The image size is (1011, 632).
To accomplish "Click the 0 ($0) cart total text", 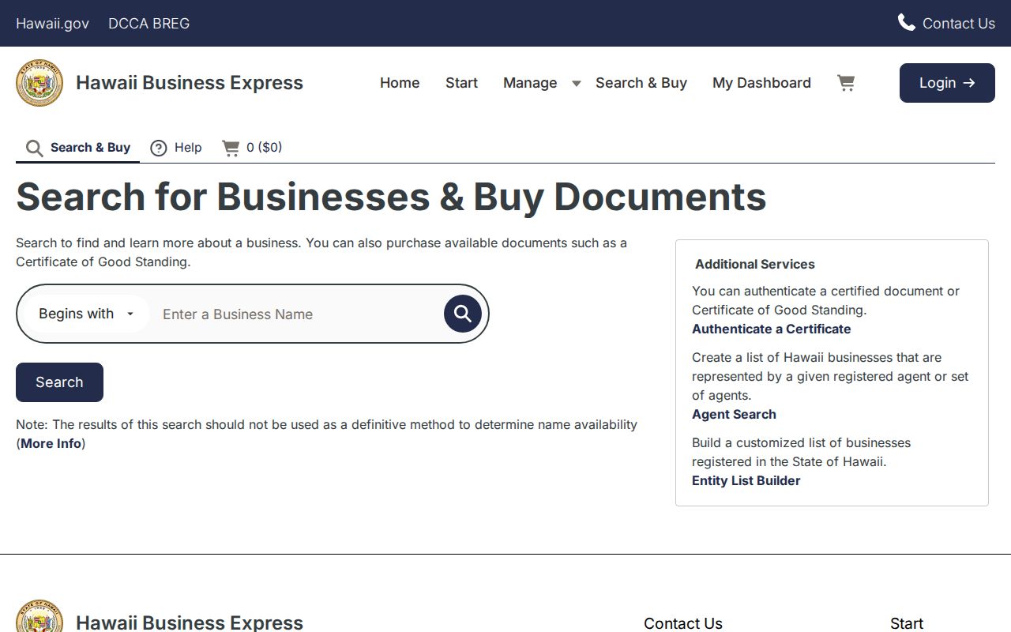I will [264, 147].
